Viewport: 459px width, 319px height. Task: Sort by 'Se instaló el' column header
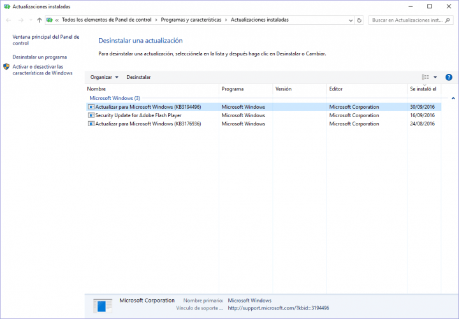click(424, 89)
